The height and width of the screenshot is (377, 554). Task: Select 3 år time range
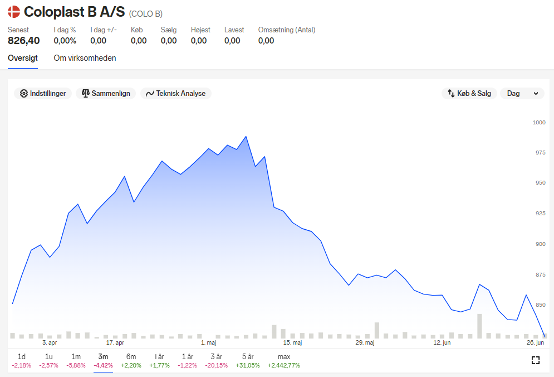pyautogui.click(x=216, y=361)
